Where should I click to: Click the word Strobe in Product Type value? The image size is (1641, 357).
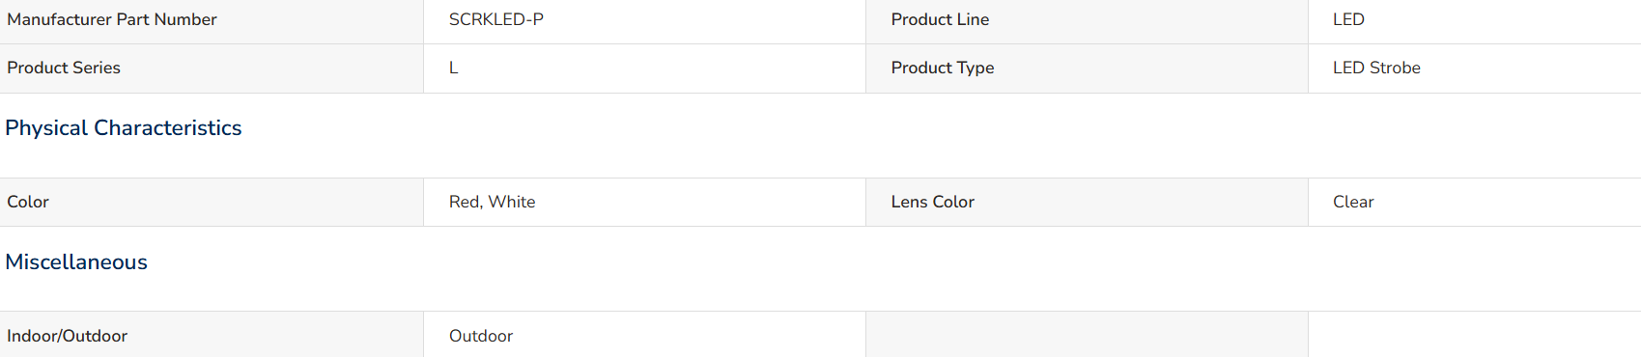click(x=1396, y=68)
